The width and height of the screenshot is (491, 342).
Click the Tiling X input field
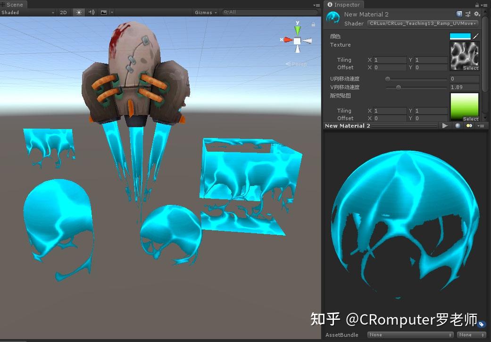(x=387, y=60)
